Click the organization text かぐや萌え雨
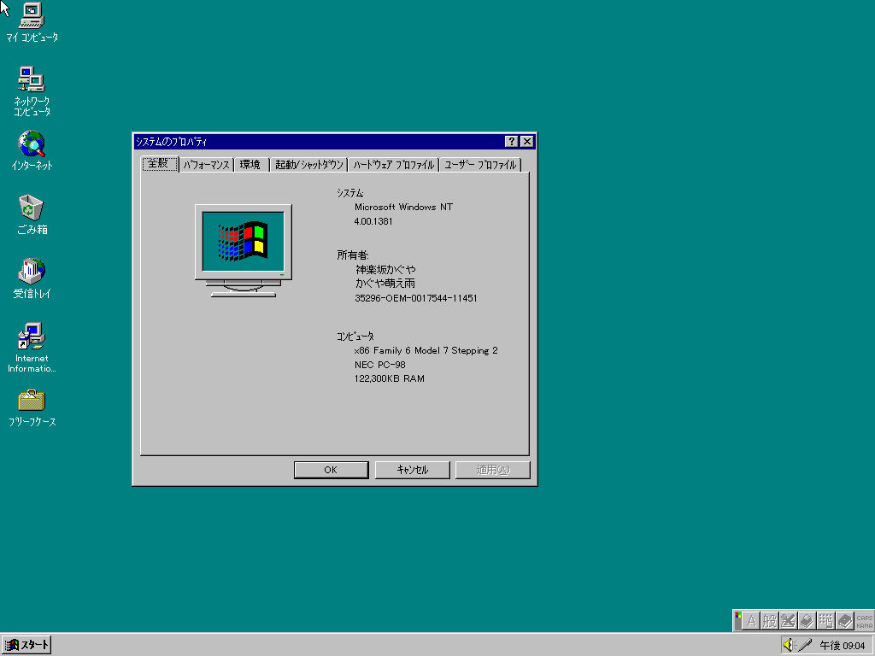 pos(385,284)
